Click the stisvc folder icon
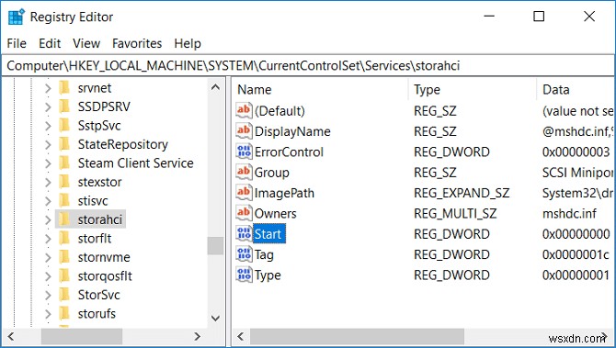The width and height of the screenshot is (616, 348). (64, 200)
